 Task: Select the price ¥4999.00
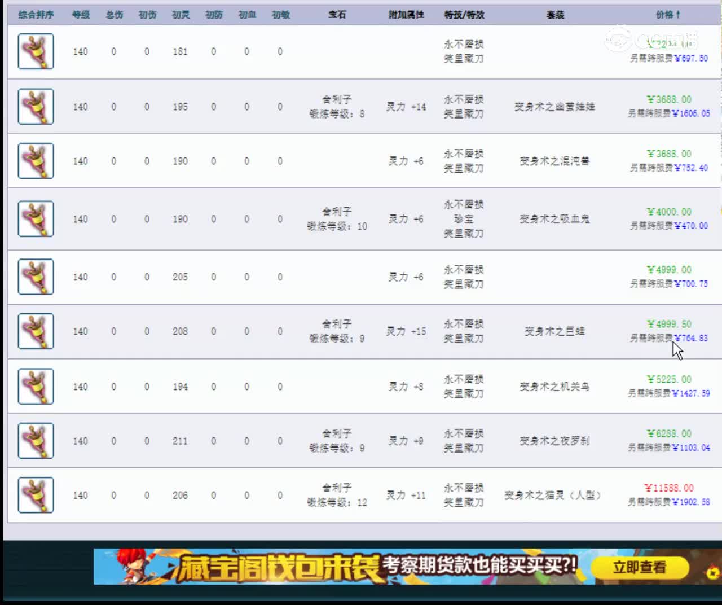pos(669,270)
